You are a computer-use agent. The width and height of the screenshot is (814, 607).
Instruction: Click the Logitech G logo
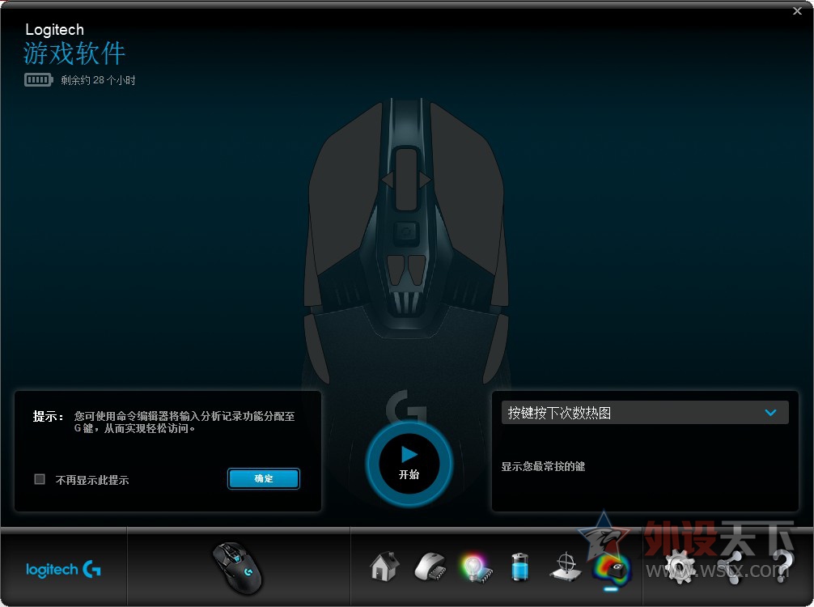click(63, 570)
